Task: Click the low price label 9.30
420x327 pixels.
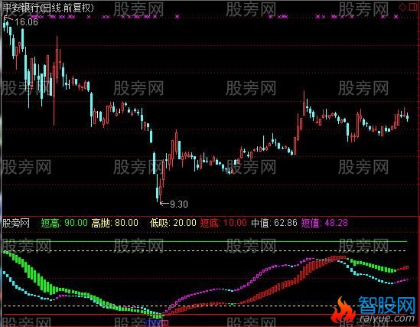Action: click(179, 204)
